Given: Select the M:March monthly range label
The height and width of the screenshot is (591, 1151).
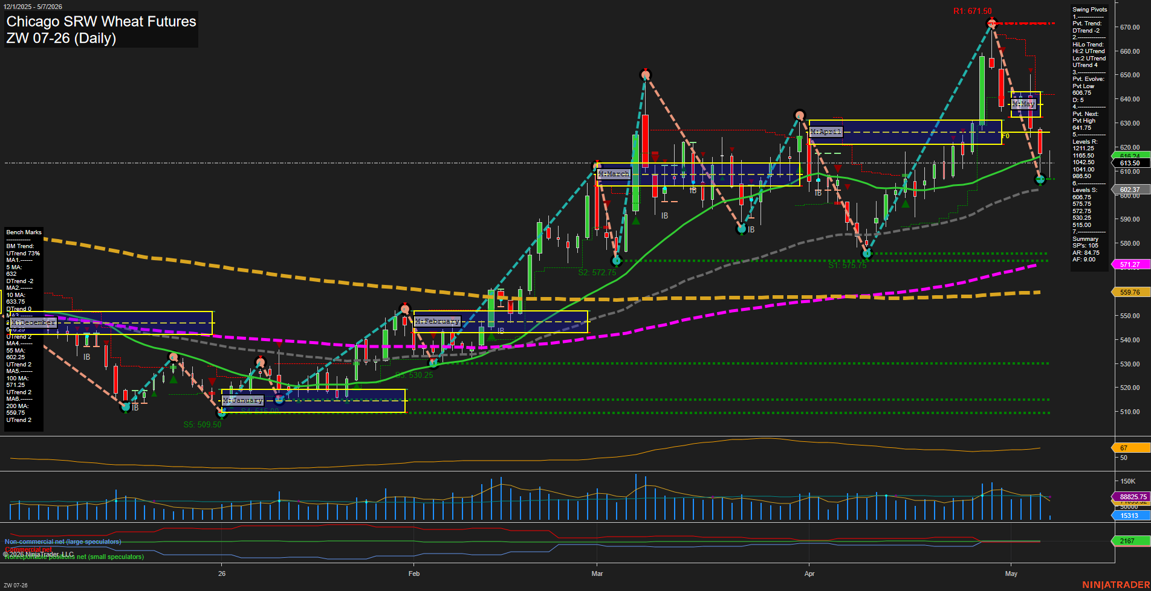Looking at the screenshot, I should (614, 174).
